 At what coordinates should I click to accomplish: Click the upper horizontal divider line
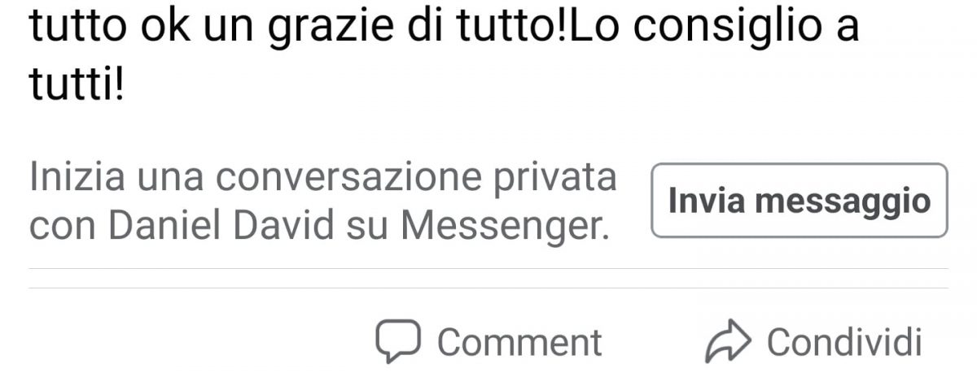[x=488, y=268]
